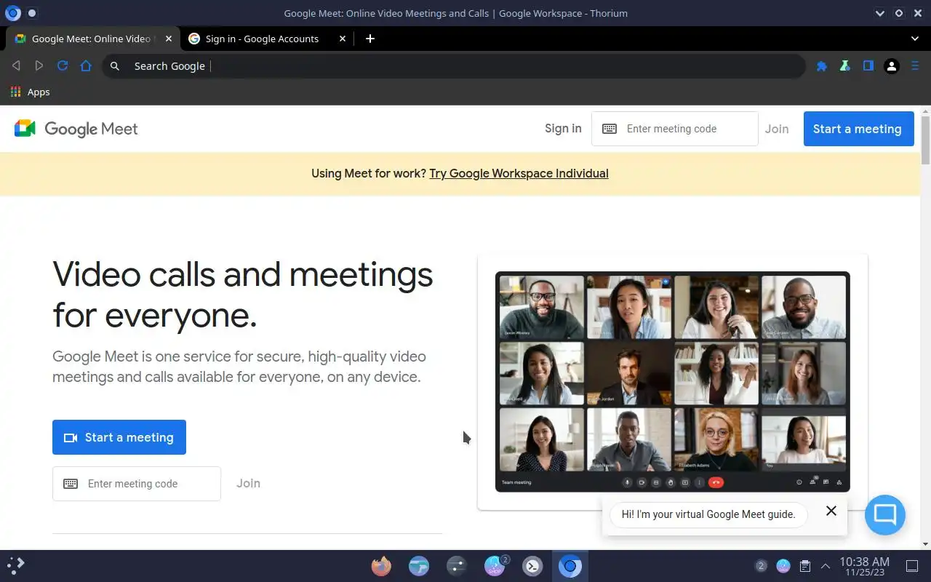
Task: Click the scrollbar down arrow
Action: (925, 544)
